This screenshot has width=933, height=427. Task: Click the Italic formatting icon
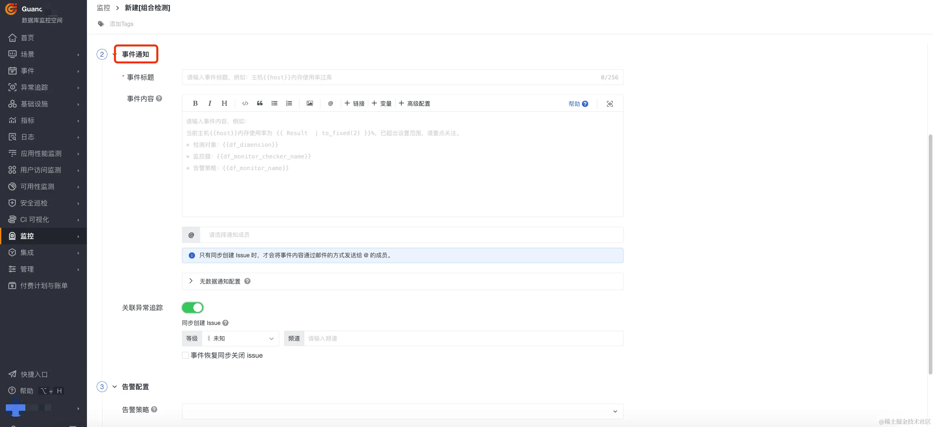click(x=210, y=103)
